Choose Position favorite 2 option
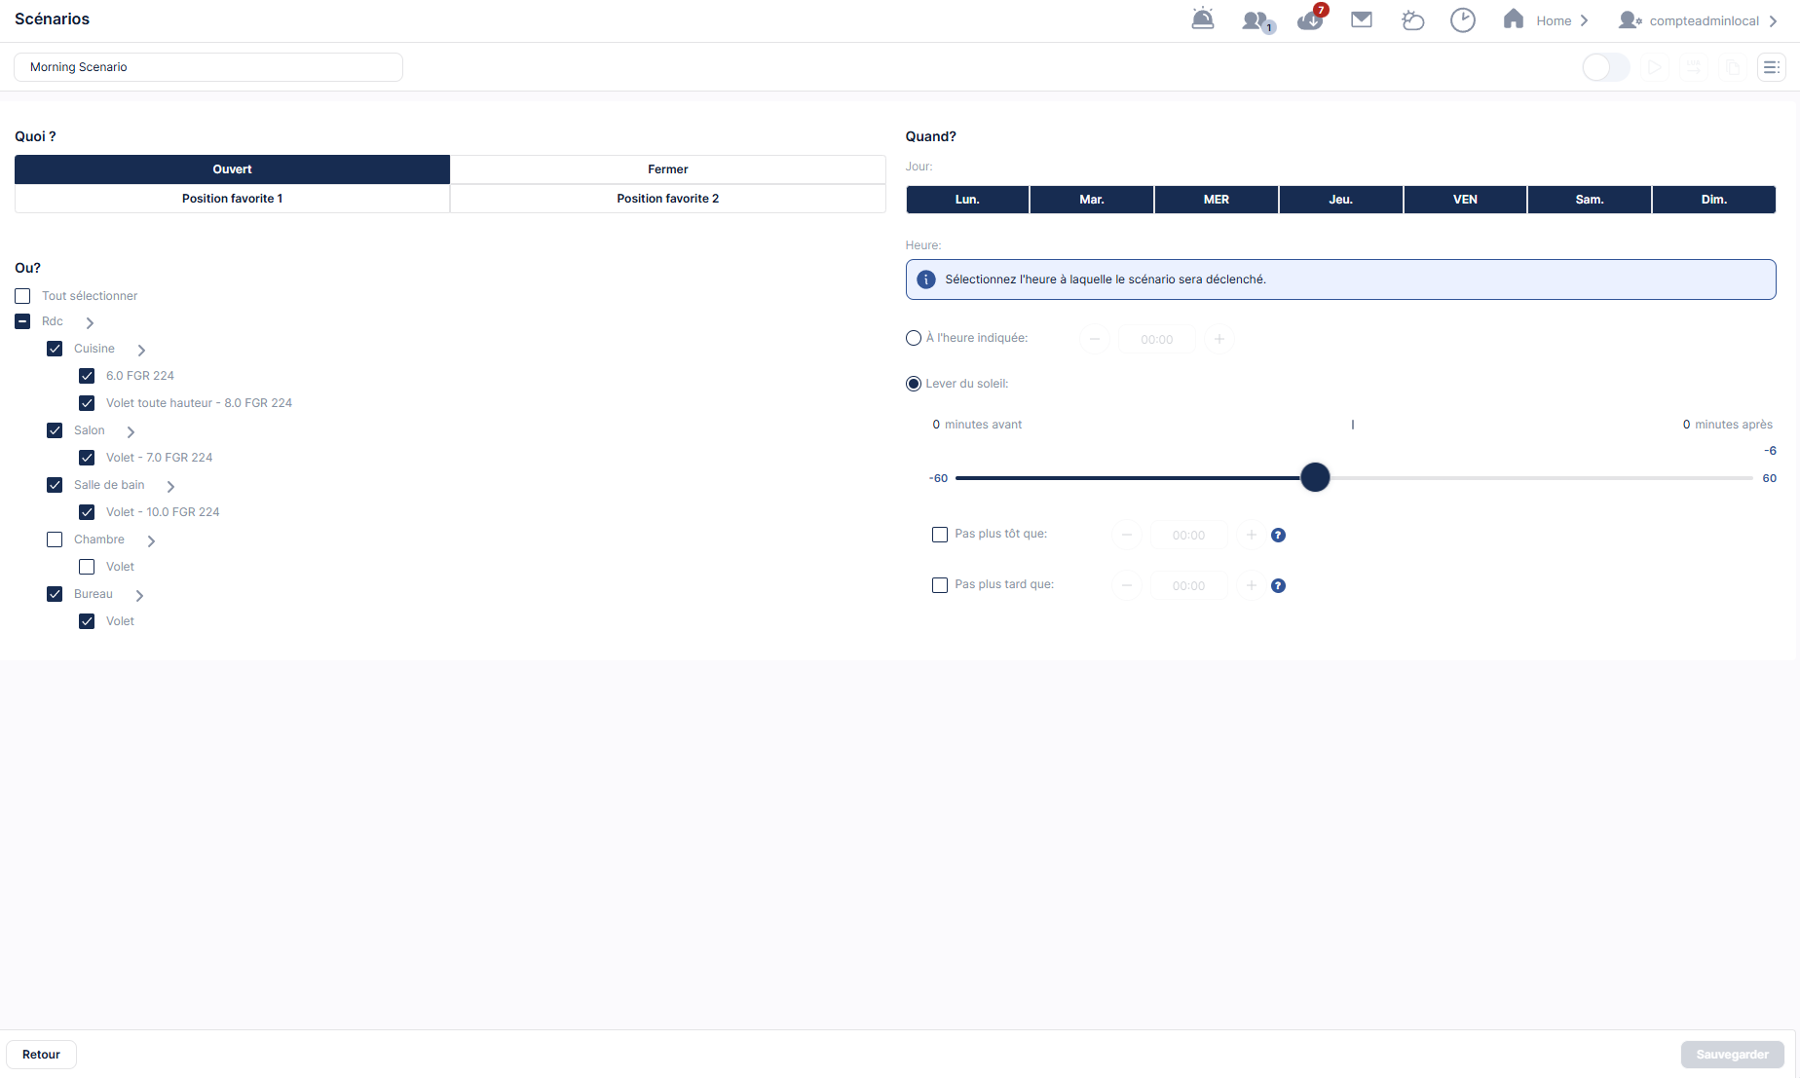The height and width of the screenshot is (1078, 1800). (x=667, y=199)
